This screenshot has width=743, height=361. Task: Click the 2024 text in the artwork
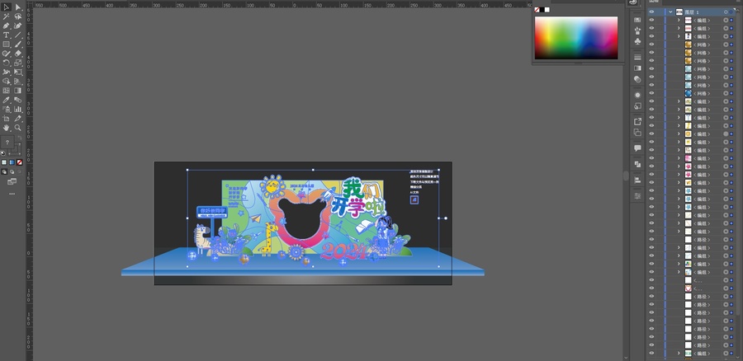pyautogui.click(x=344, y=251)
